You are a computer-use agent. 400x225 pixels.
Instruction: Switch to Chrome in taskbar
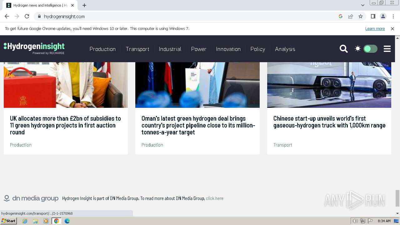tap(56, 221)
